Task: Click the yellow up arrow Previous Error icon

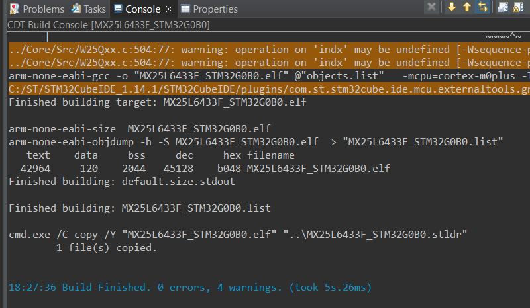Action: click(x=466, y=8)
